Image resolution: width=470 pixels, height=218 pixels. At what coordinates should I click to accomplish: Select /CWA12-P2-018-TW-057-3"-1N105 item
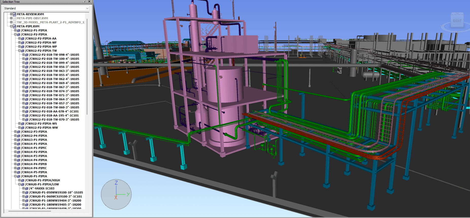tap(54, 103)
